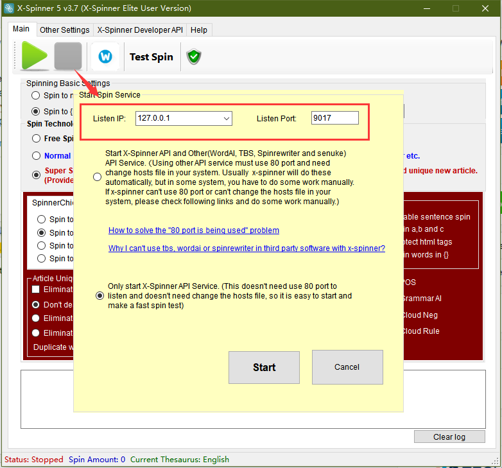Click the gray stop square icon
The height and width of the screenshot is (468, 502).
pos(68,56)
